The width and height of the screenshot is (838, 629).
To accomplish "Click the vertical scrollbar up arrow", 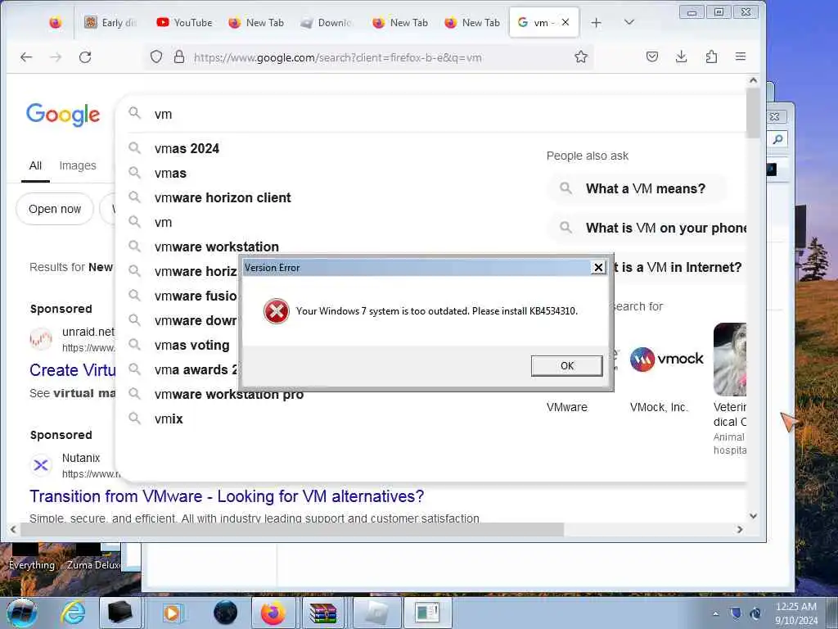I will tap(753, 80).
